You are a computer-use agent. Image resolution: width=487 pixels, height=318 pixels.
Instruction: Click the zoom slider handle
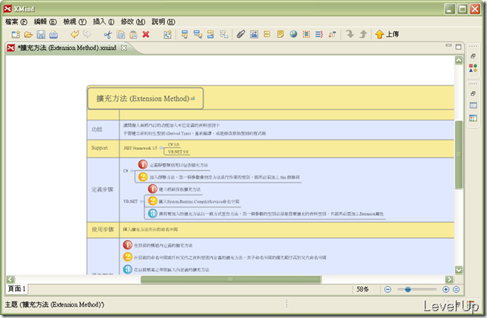point(408,289)
